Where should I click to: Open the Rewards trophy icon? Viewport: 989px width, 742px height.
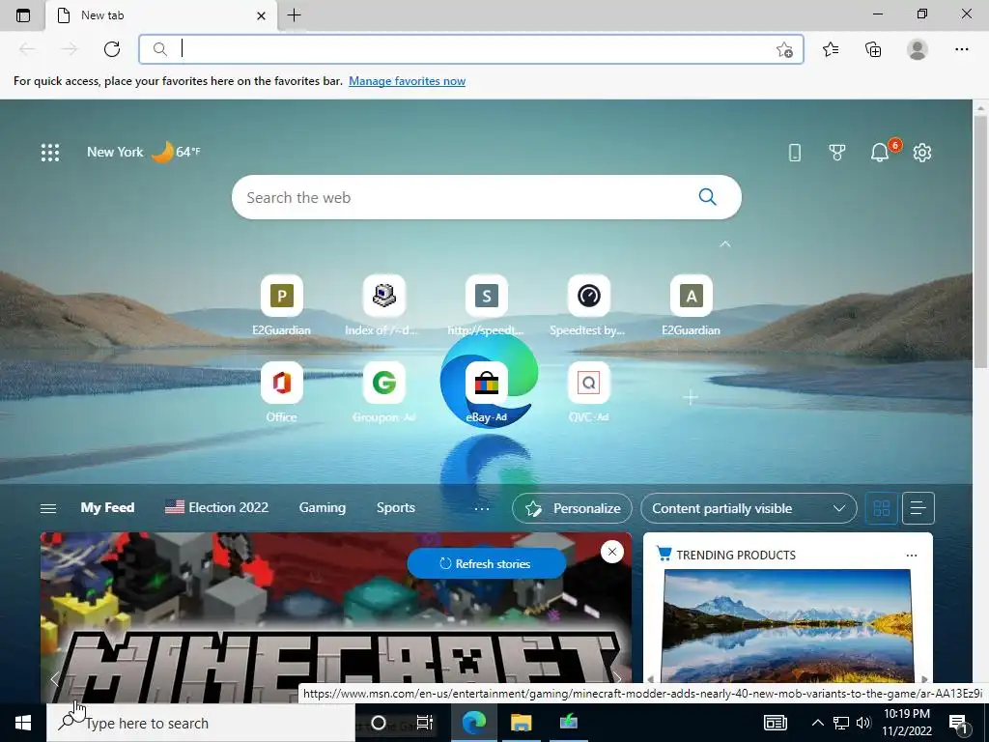pos(837,152)
